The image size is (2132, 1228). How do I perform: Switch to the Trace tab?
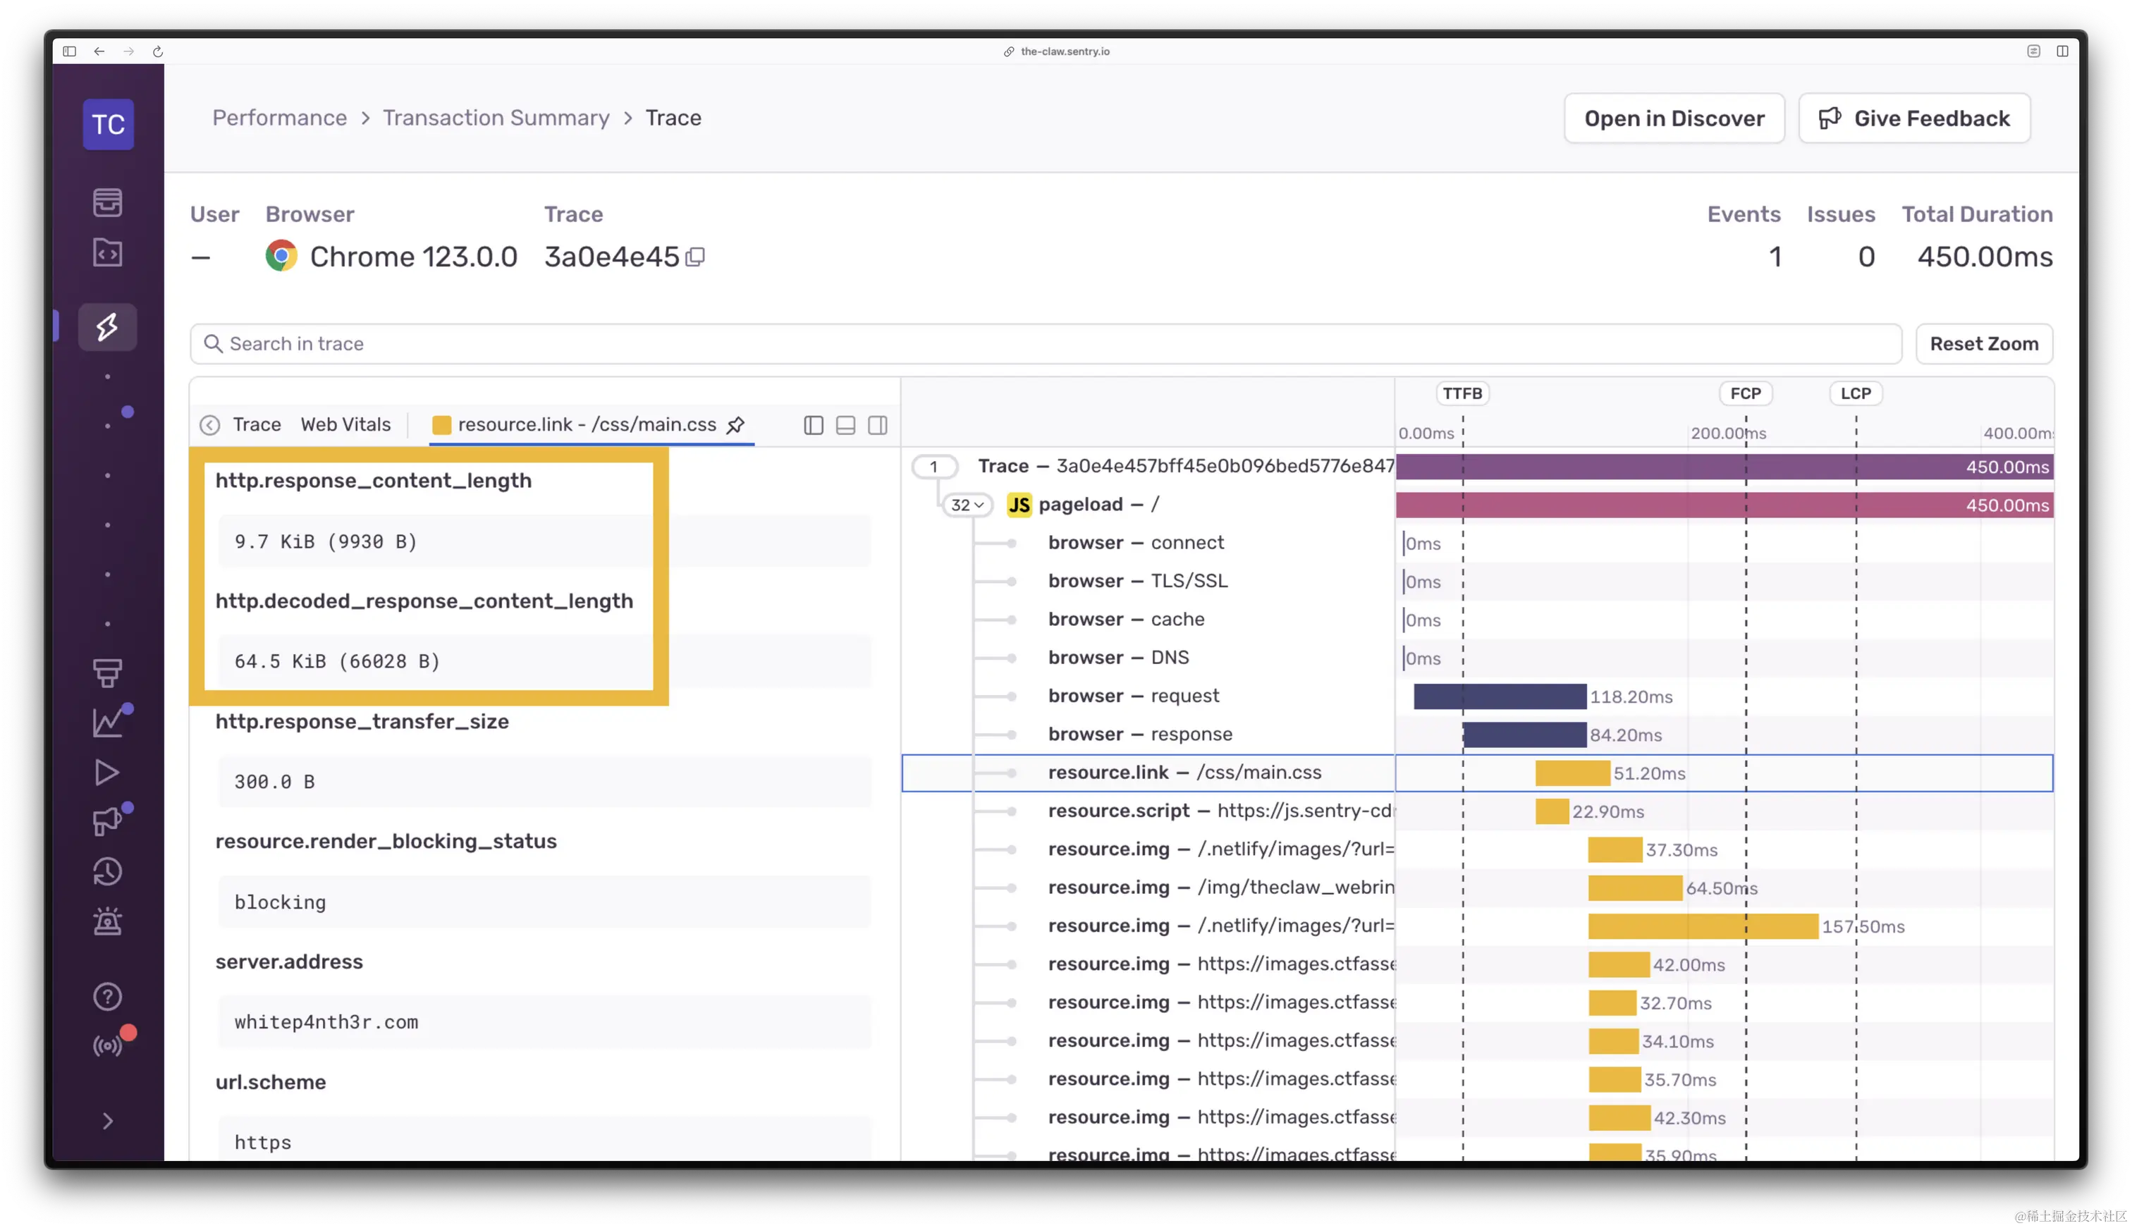coord(257,424)
